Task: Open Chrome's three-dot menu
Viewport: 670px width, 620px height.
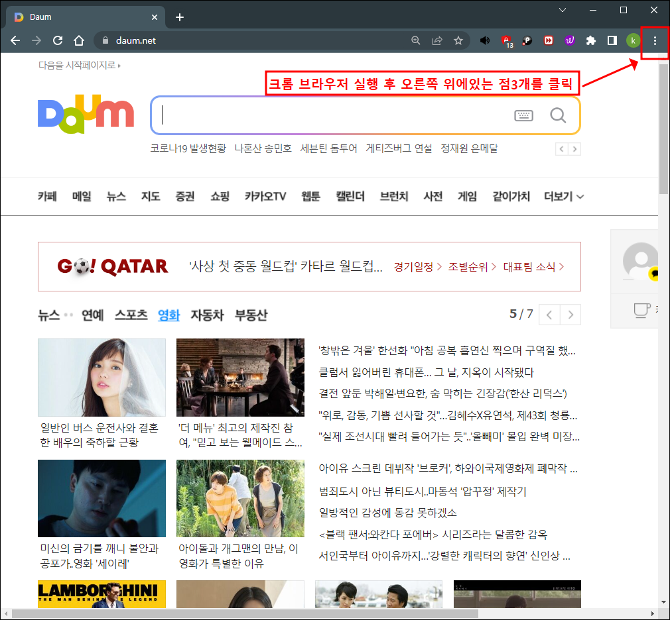Action: 655,40
